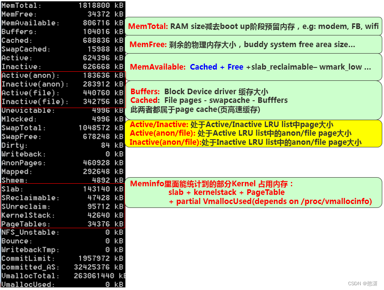Select the MemFree 34372 kB row
The width and height of the screenshot is (384, 290).
62,14
